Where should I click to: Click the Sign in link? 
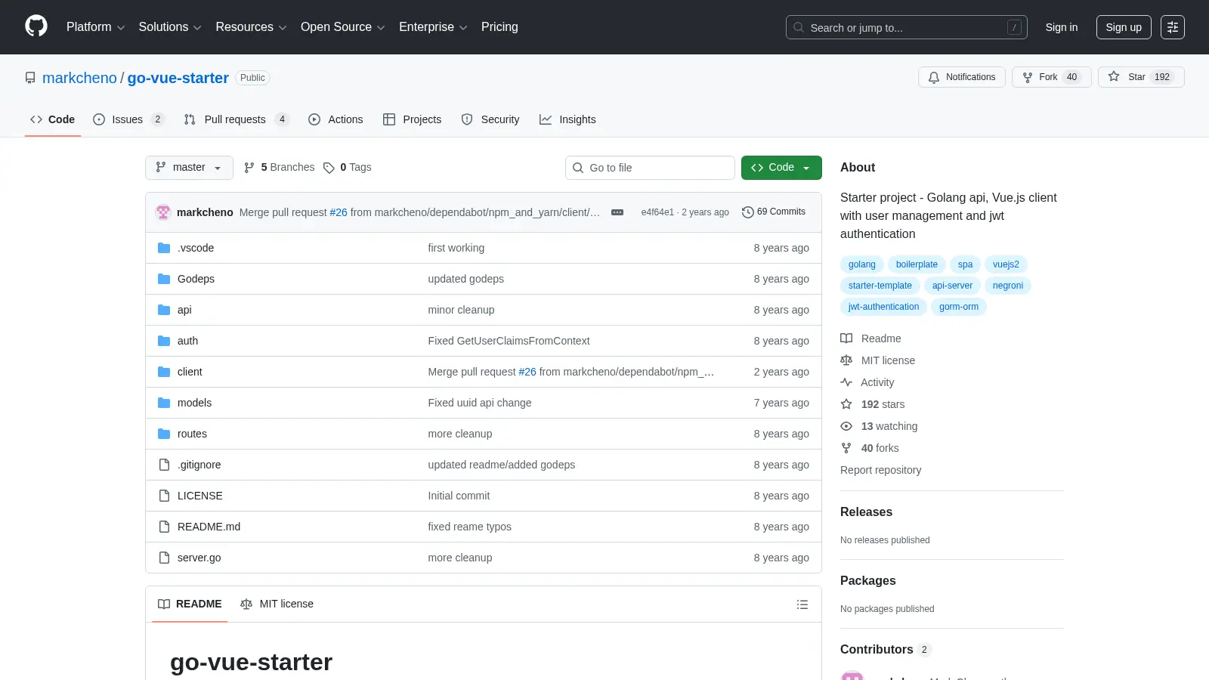1061,27
